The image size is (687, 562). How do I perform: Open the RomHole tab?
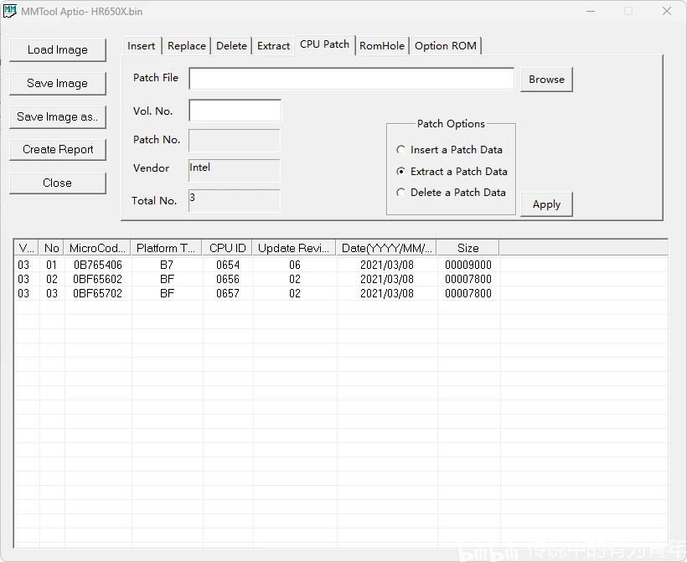tap(382, 45)
